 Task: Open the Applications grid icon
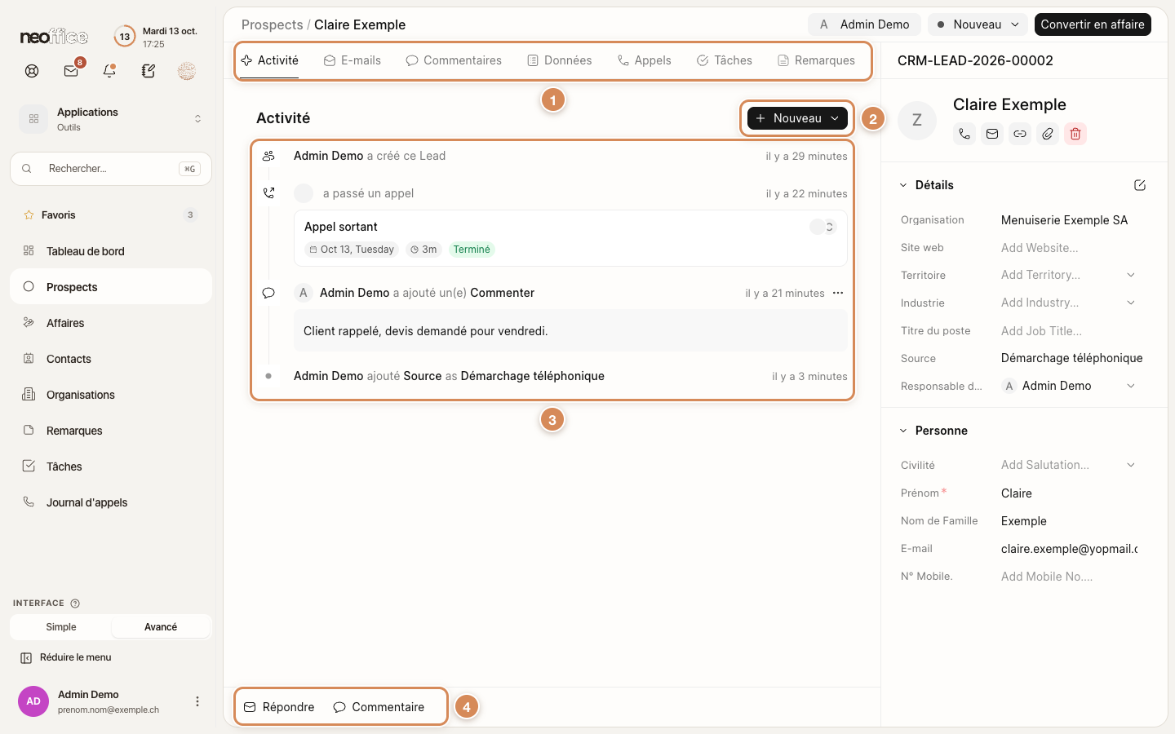tap(33, 119)
